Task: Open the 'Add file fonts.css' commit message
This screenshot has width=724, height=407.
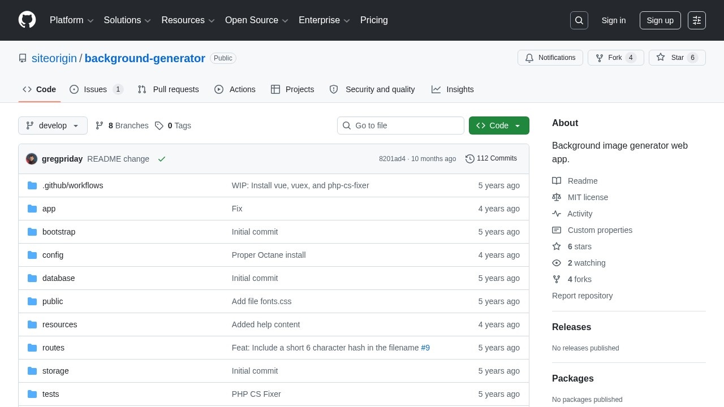Action: pyautogui.click(x=262, y=301)
